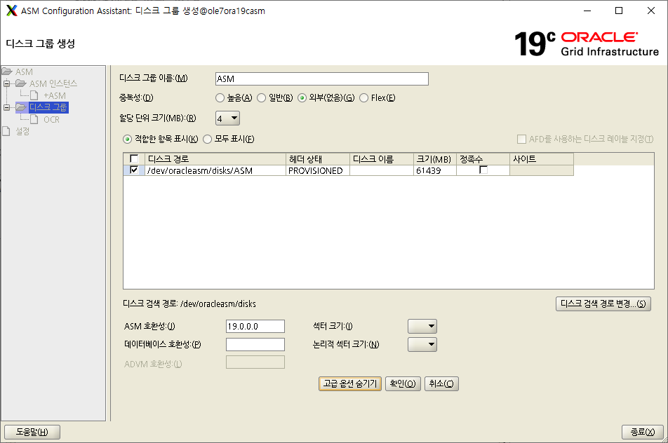Screen dimensions: 668x443
Task: Choose 외부(없음)(G) redundancy option
Action: click(302, 98)
